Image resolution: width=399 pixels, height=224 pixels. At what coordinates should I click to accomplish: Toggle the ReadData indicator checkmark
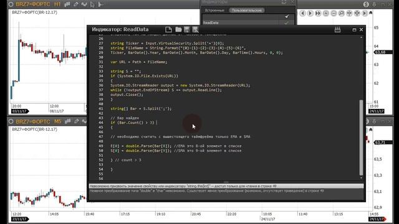(x=287, y=22)
